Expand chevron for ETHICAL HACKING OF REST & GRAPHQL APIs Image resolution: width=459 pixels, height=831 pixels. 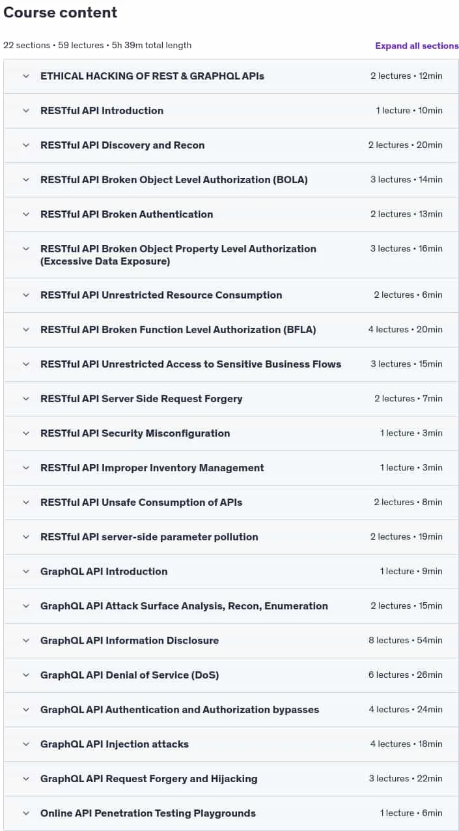[x=26, y=76]
